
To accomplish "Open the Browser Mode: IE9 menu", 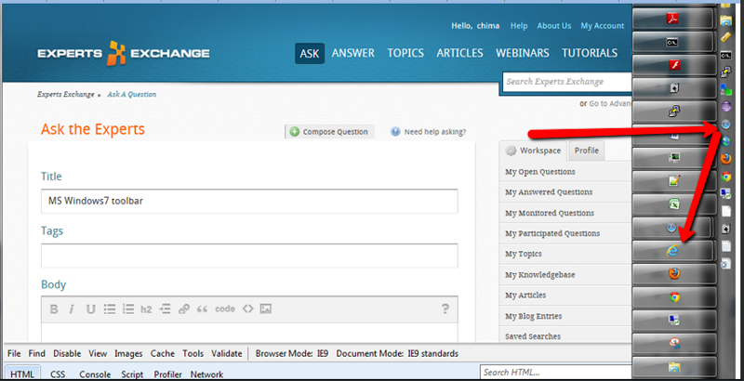I will (x=292, y=353).
